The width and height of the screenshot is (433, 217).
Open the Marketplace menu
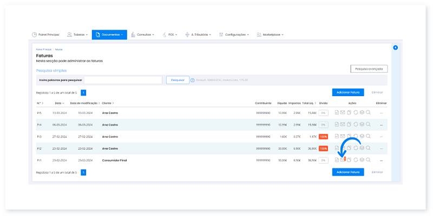(x=270, y=35)
